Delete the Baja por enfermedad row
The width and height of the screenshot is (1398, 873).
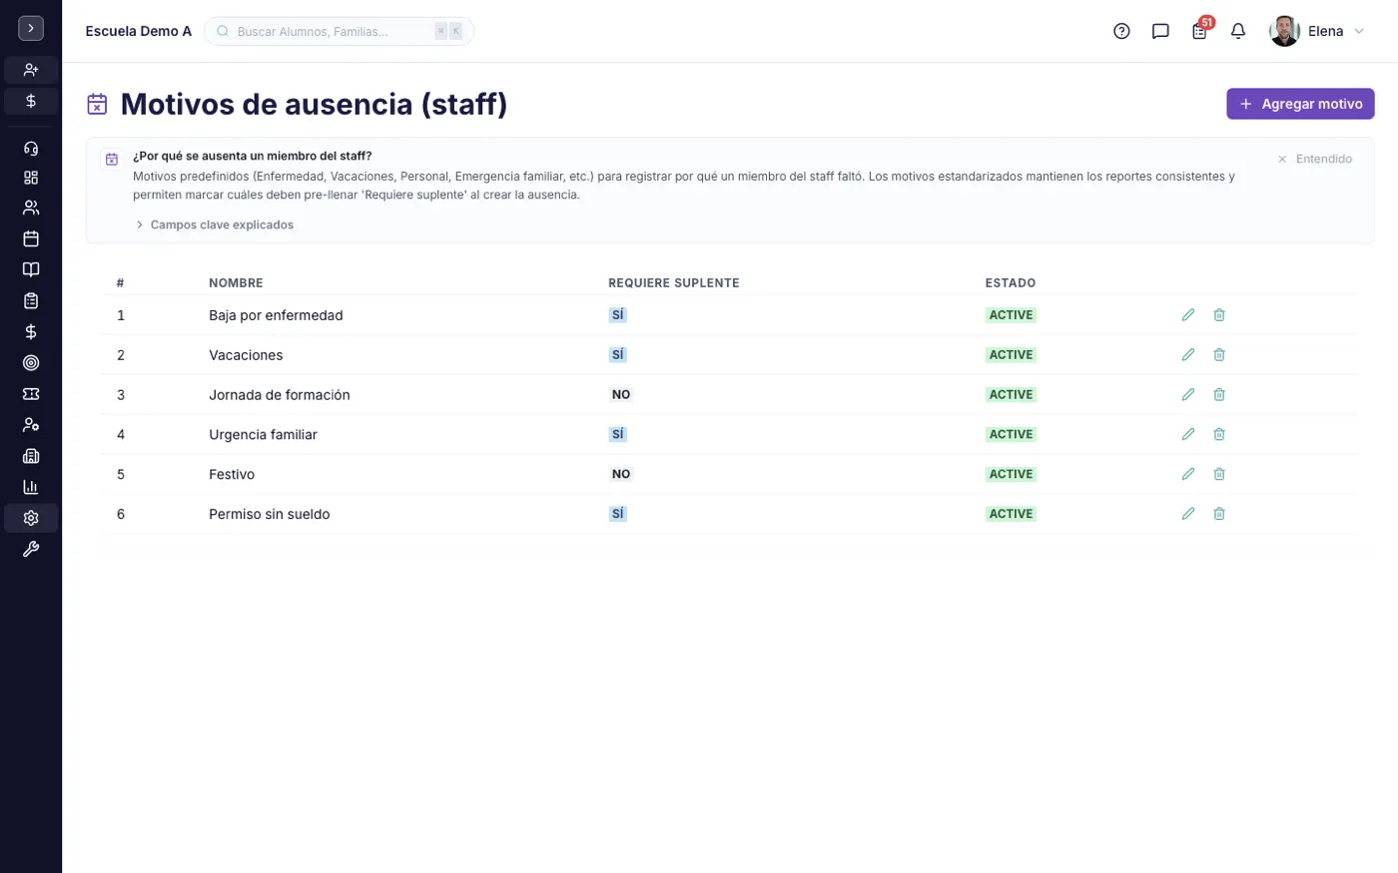(x=1219, y=314)
